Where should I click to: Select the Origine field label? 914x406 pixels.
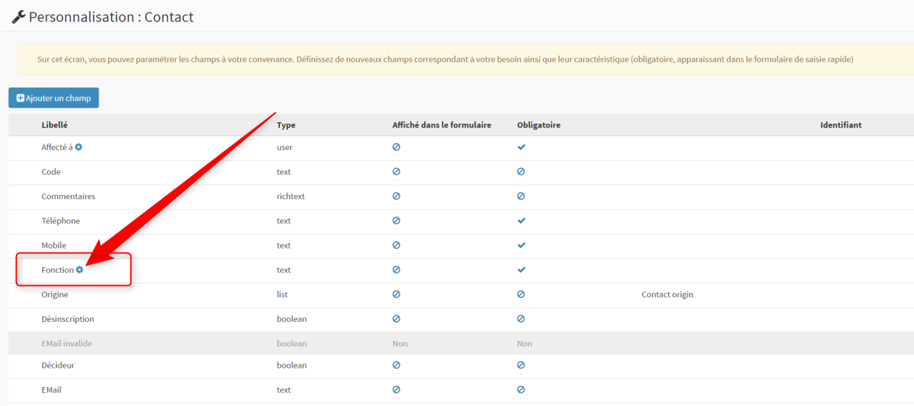[x=55, y=294]
